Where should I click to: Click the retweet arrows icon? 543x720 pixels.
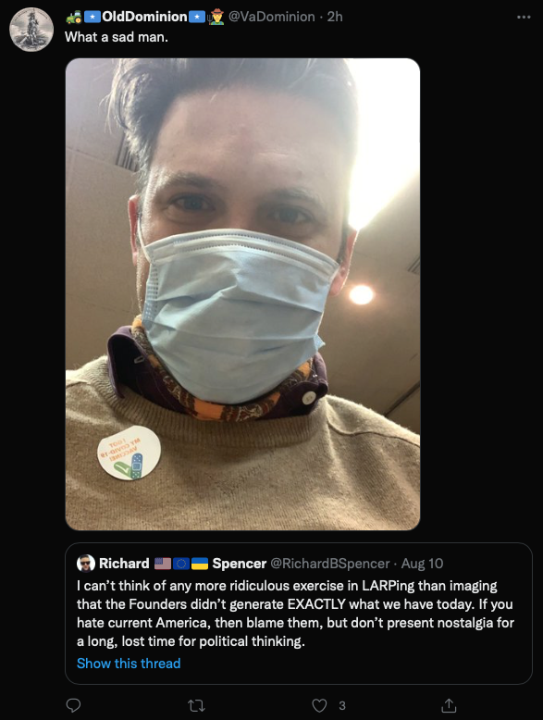196,705
